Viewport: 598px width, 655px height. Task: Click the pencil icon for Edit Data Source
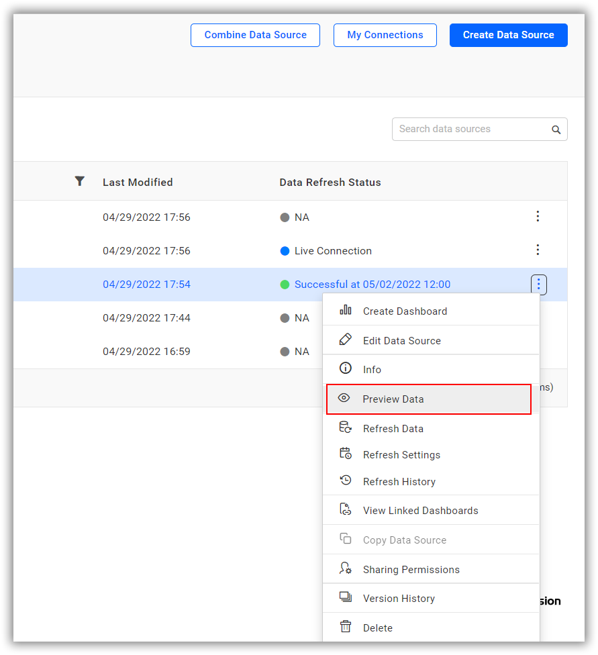point(345,339)
